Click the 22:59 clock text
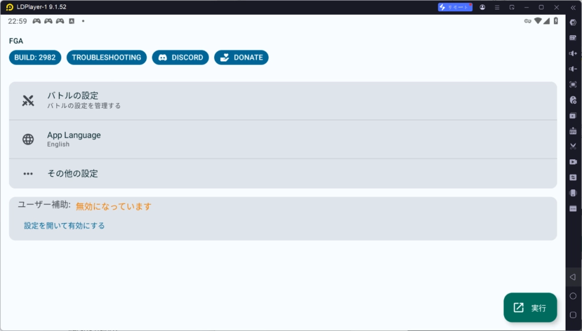582x331 pixels. pyautogui.click(x=18, y=21)
